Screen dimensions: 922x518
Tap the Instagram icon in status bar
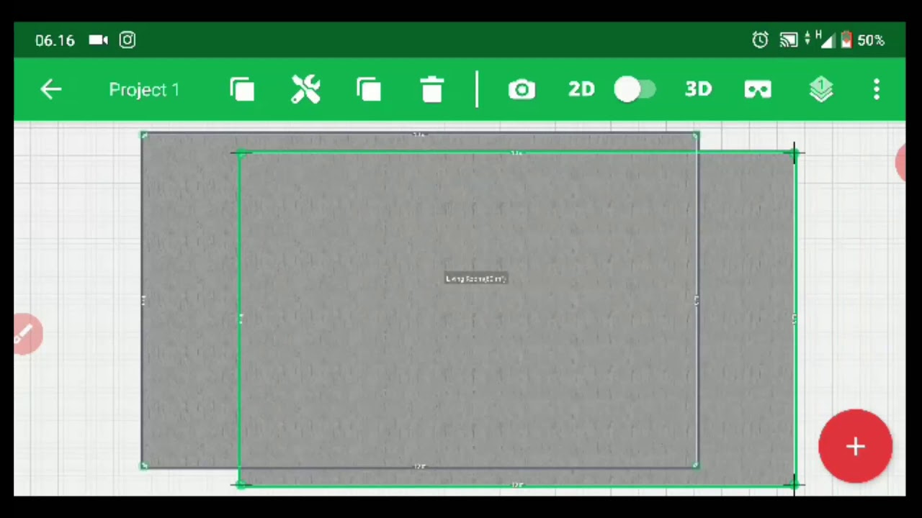click(127, 40)
